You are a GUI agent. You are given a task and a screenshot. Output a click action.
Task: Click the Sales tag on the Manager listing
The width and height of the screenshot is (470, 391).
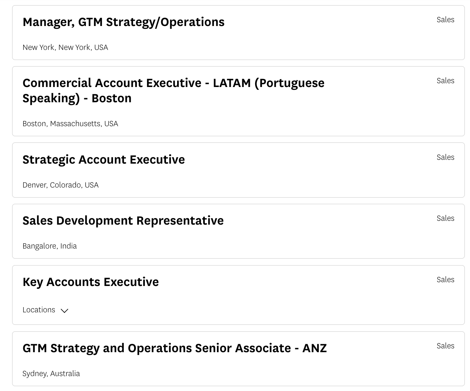click(445, 19)
